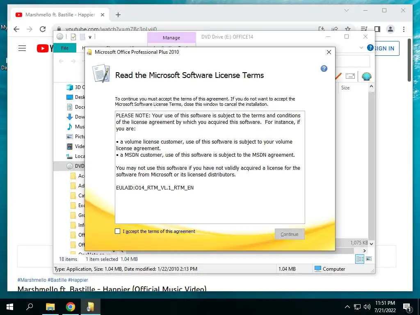Screen dimensions: 420x315
Task: Click the Continue button in Office setup
Action: 290,234
